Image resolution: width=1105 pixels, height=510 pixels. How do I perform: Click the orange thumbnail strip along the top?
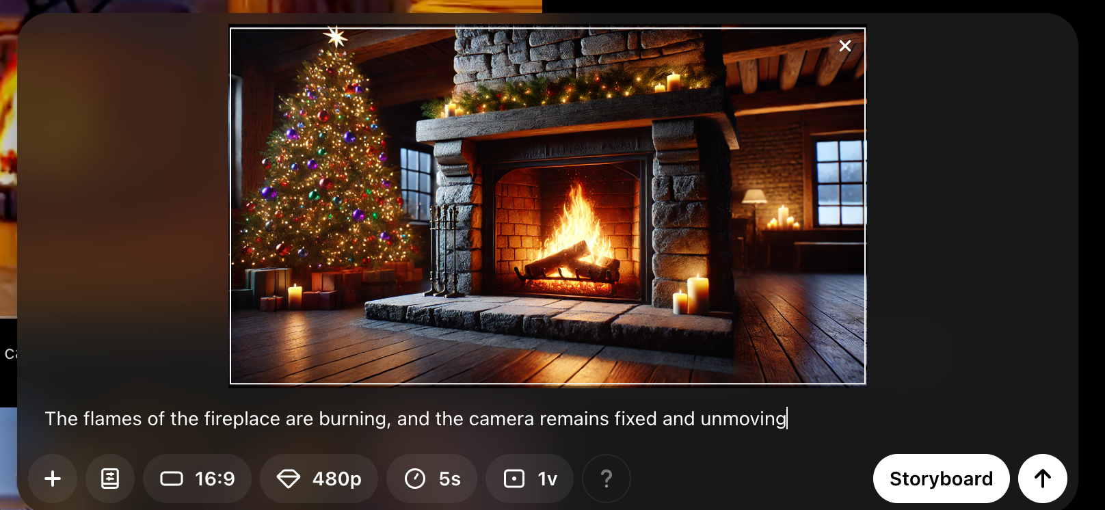tap(383, 6)
